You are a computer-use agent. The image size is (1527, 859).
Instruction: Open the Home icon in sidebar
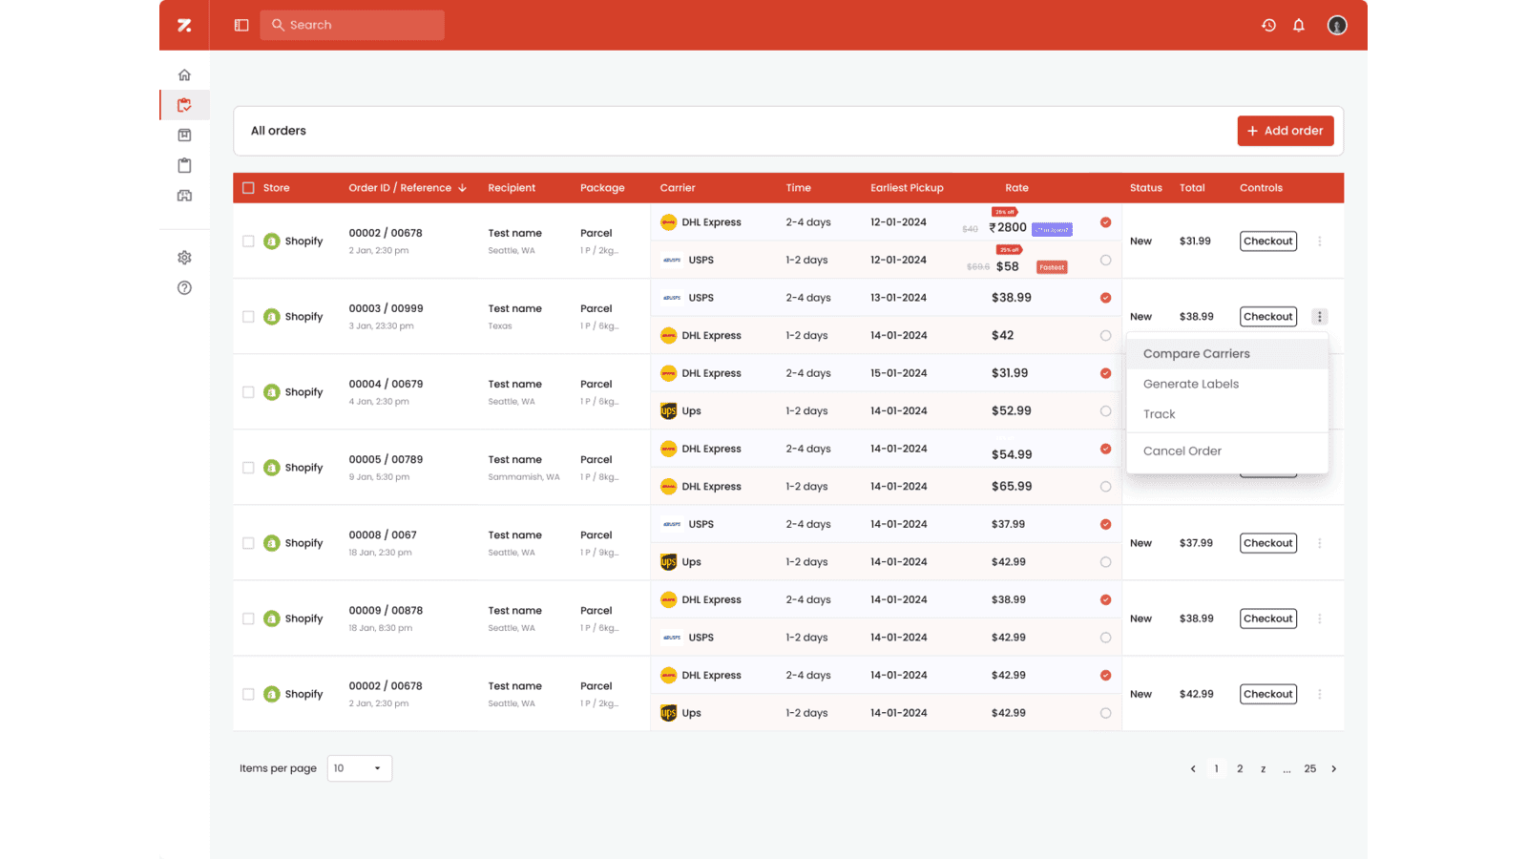(184, 73)
